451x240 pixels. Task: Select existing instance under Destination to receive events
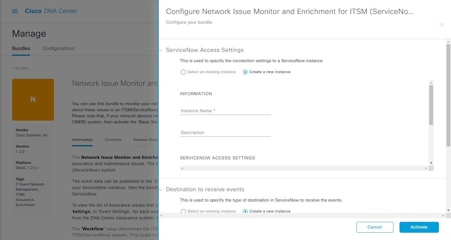coord(183,211)
